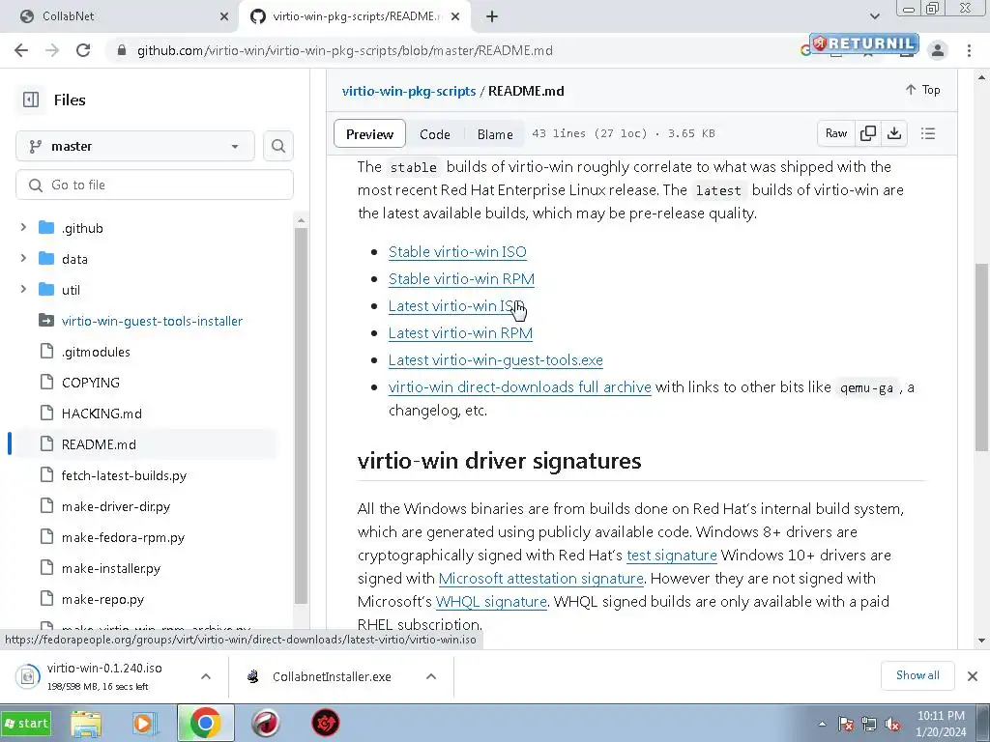
Task: Open Stable virtio-win RPM link
Action: point(461,279)
